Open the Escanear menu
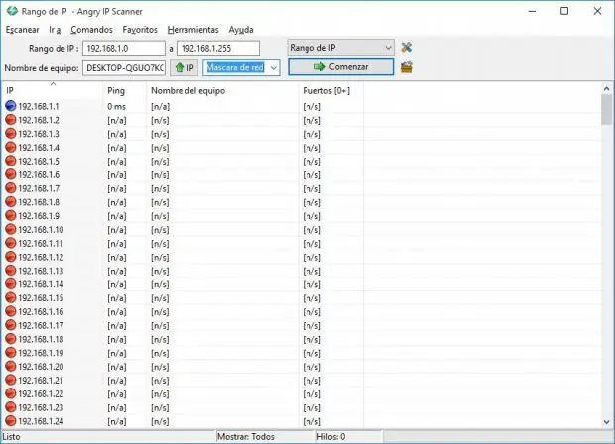The width and height of the screenshot is (615, 444). pyautogui.click(x=23, y=30)
